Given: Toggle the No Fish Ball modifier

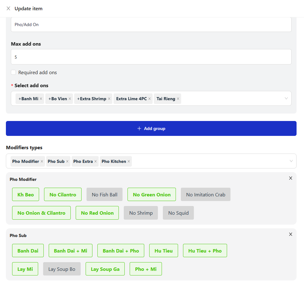Looking at the screenshot, I should point(105,194).
